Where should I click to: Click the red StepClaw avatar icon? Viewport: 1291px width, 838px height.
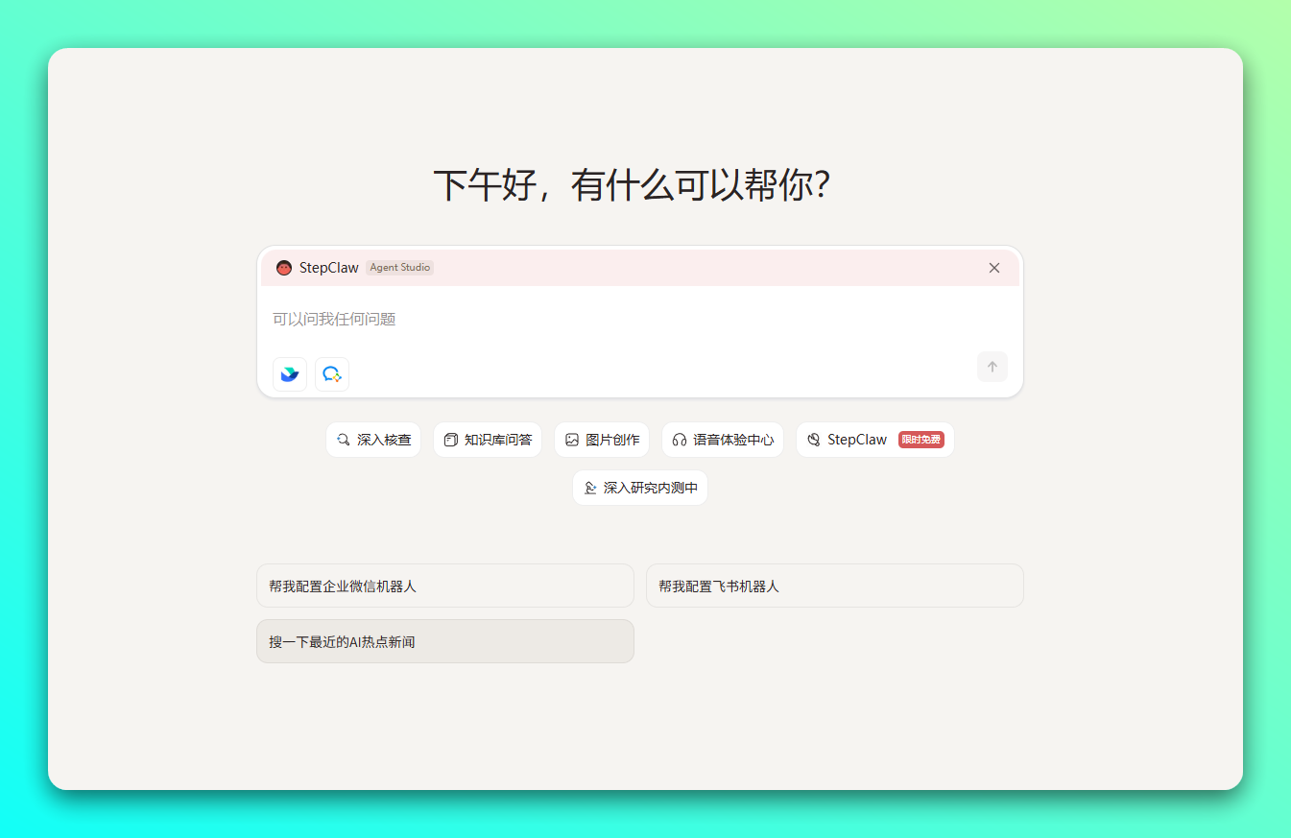pyautogui.click(x=284, y=268)
